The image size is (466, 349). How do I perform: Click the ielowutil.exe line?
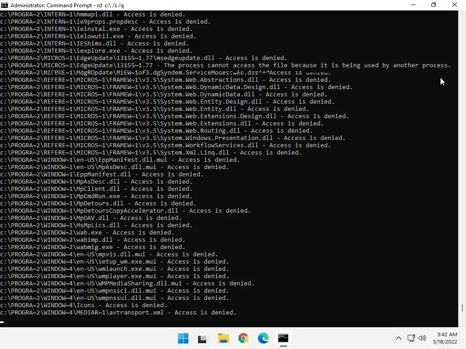(x=98, y=36)
